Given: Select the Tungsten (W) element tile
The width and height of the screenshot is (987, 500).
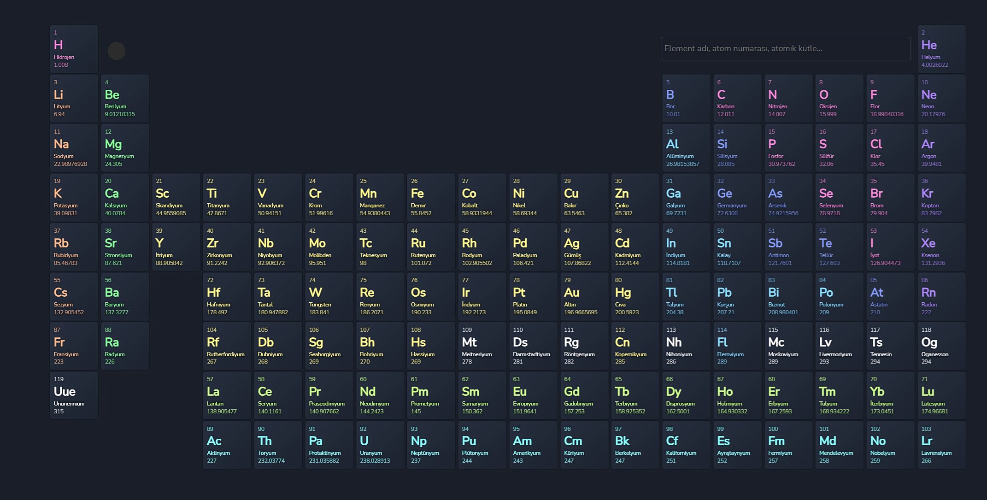Looking at the screenshot, I should coord(329,296).
